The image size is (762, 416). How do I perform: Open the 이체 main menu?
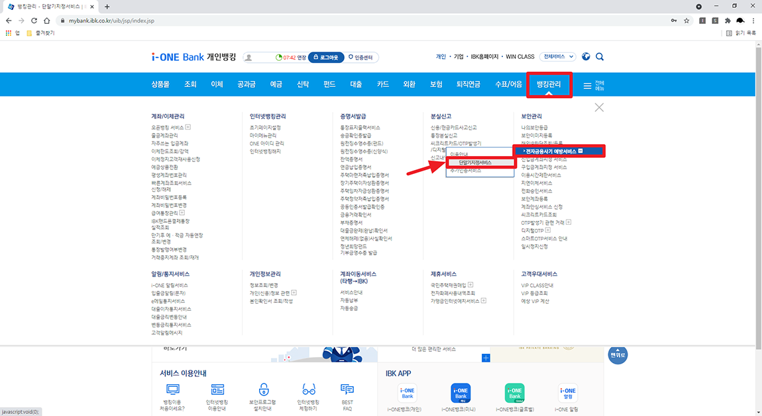click(217, 85)
